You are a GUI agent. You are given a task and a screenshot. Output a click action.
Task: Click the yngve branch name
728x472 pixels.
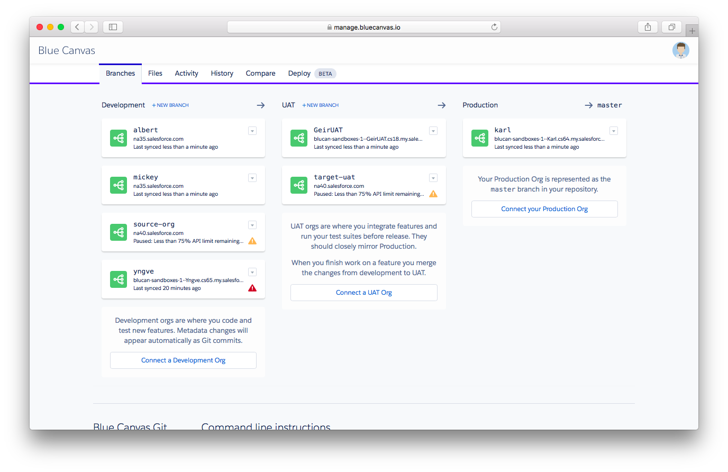click(x=144, y=271)
